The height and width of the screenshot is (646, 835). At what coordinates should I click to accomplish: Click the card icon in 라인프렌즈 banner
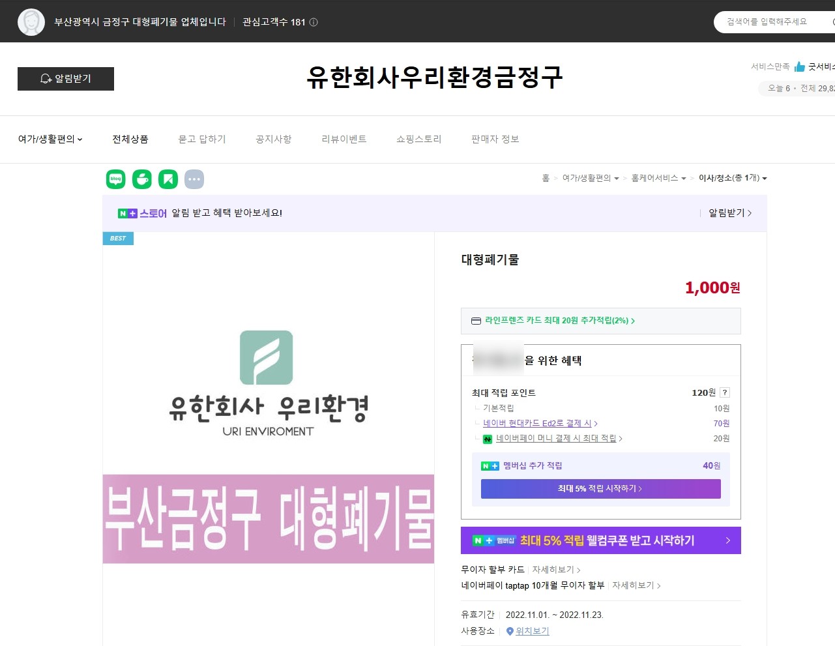[476, 321]
